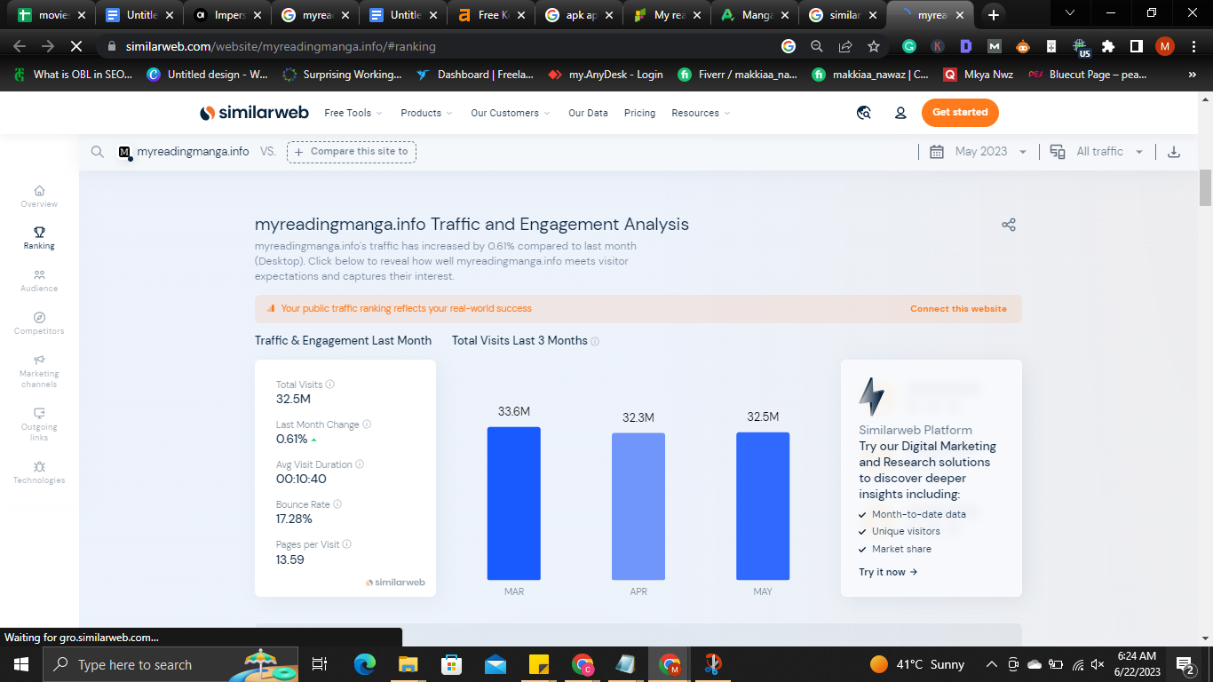Expand the Resources menu

[x=701, y=113]
